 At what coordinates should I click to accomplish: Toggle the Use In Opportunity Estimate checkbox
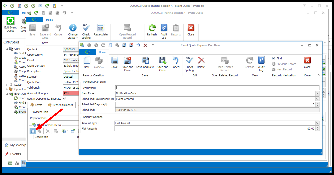pyautogui.click(x=64, y=99)
